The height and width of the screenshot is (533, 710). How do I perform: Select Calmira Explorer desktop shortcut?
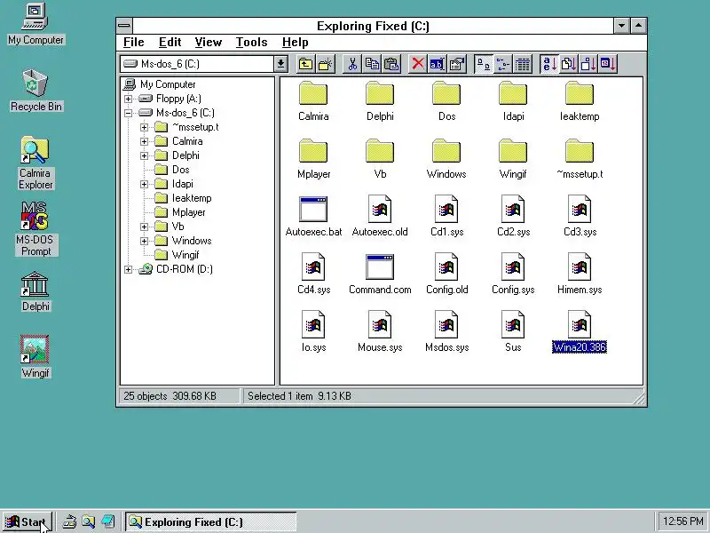(x=35, y=163)
